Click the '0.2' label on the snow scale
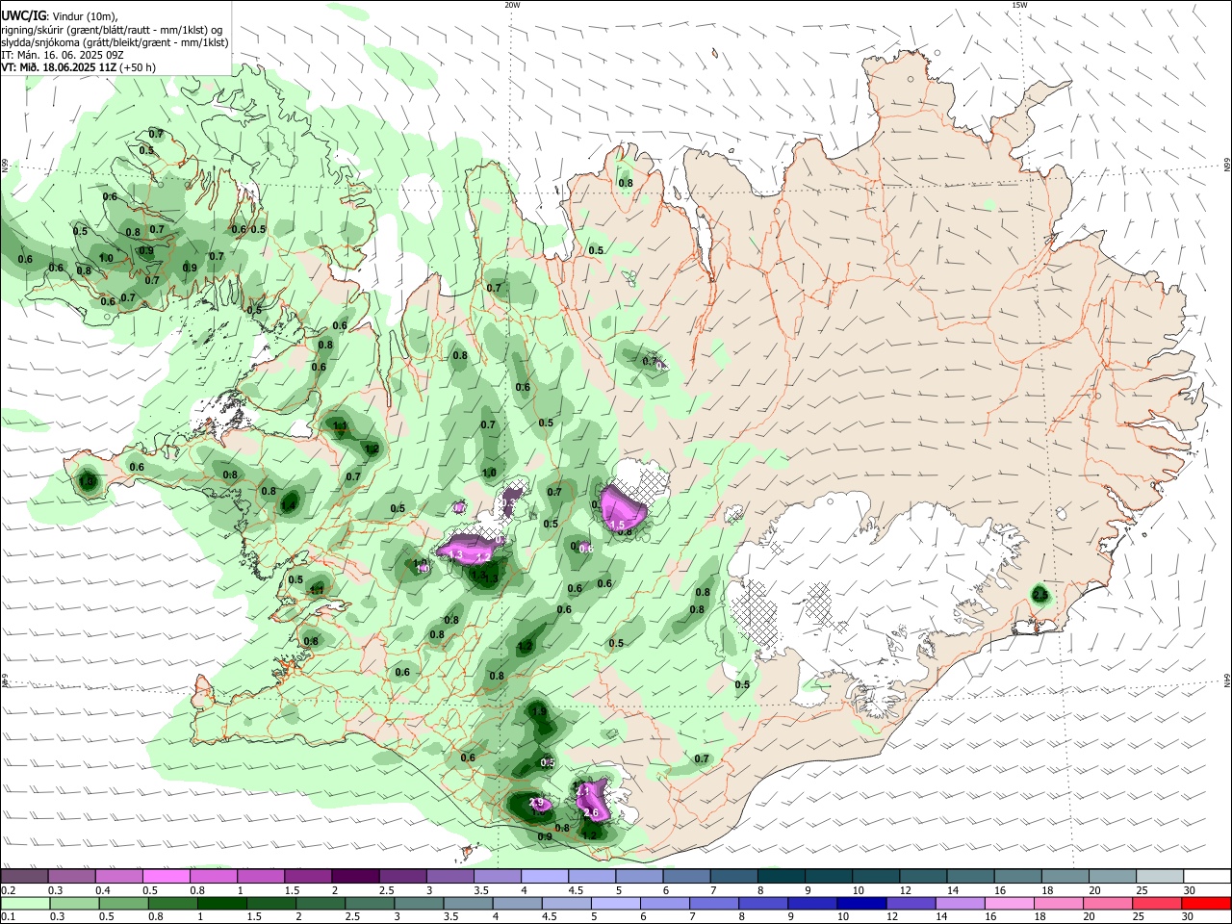The width and height of the screenshot is (1232, 924). (9, 890)
